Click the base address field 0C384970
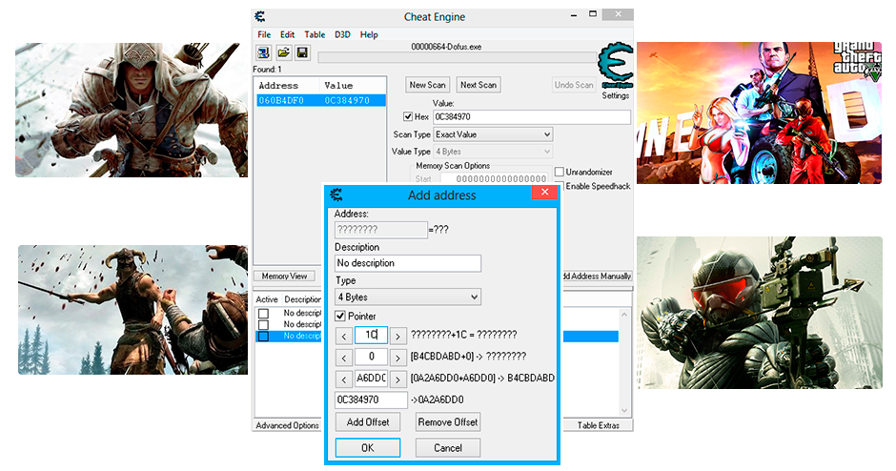 click(x=372, y=399)
